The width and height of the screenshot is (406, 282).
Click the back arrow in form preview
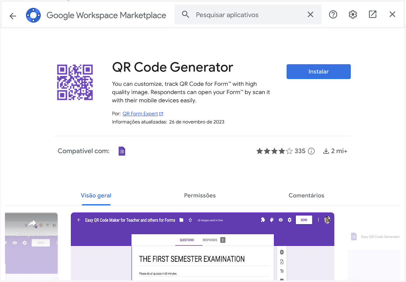pyautogui.click(x=79, y=220)
